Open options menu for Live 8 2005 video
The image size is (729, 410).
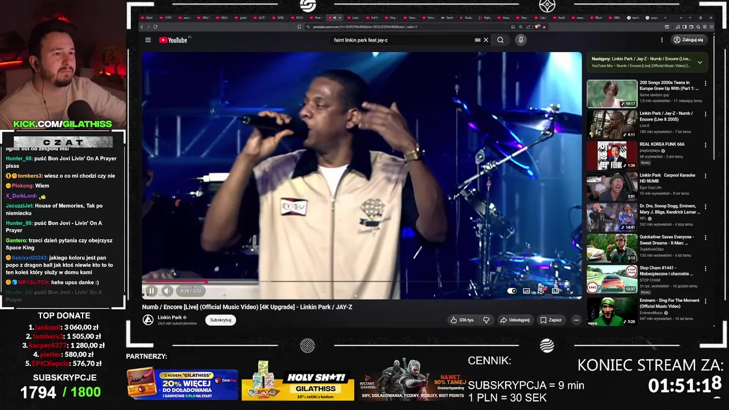(x=706, y=114)
